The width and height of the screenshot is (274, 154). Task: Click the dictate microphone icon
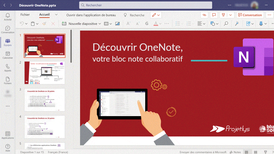click(261, 23)
